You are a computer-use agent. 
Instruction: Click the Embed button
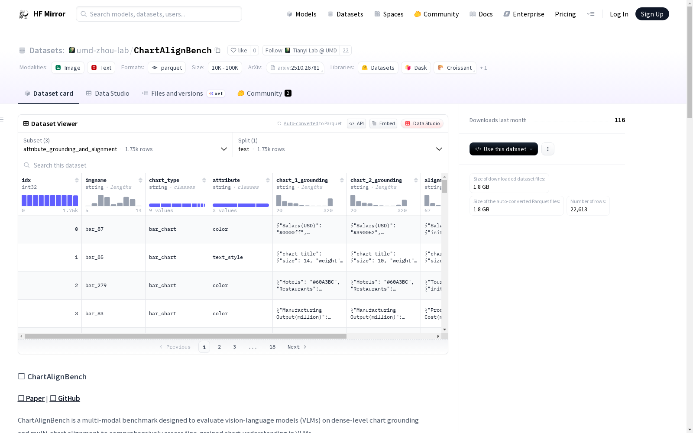click(x=383, y=123)
